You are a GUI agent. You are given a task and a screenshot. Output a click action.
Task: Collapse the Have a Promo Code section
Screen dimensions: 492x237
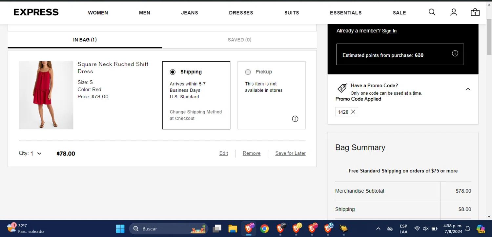click(x=468, y=89)
